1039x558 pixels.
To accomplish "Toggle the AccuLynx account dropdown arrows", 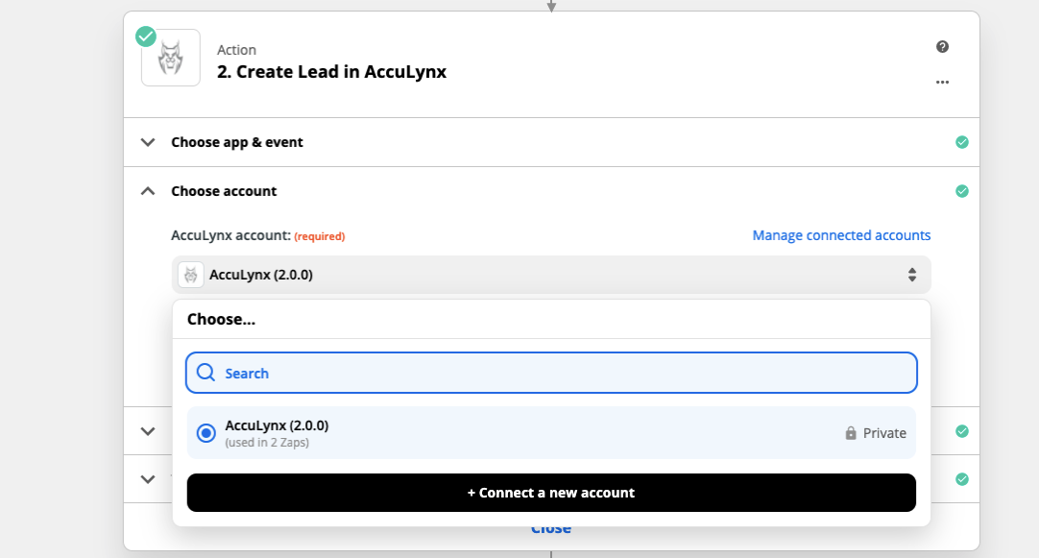I will (x=912, y=275).
